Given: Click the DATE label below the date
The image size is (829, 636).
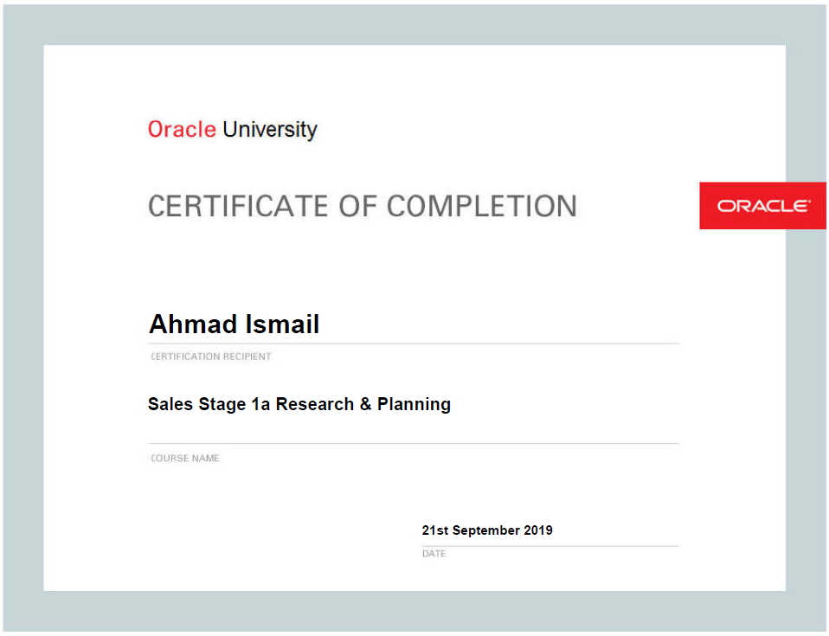Looking at the screenshot, I should point(434,554).
